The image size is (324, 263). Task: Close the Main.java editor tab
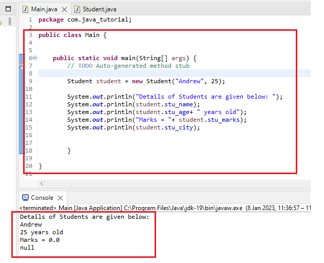click(x=65, y=10)
